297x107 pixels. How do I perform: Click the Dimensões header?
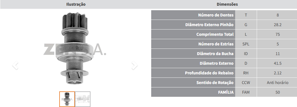(x=227, y=4)
